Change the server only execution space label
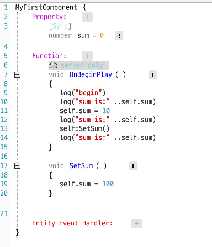 click(x=82, y=65)
